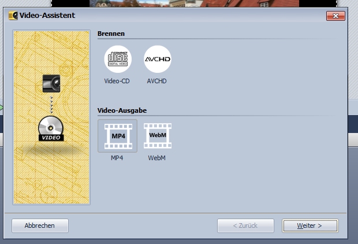Screen dimensions: 358x244
Task: Click the "MP4" label below the filmstrip
Action: pyautogui.click(x=118, y=157)
